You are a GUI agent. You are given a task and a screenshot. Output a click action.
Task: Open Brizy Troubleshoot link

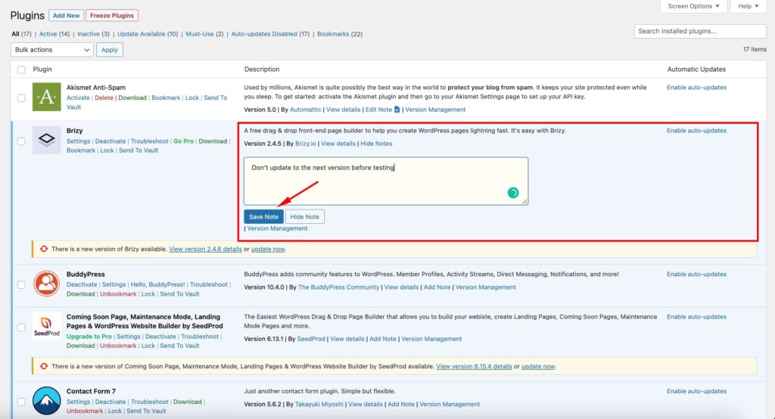(x=149, y=141)
